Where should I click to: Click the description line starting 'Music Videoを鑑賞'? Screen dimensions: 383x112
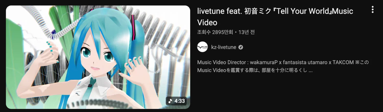coord(255,70)
